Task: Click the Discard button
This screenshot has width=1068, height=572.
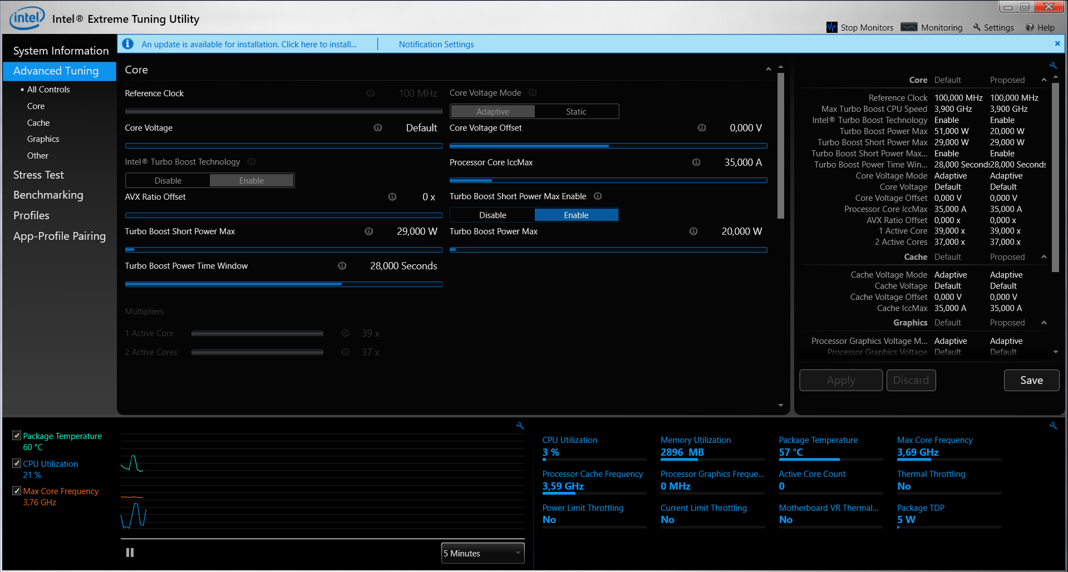Action: click(911, 380)
